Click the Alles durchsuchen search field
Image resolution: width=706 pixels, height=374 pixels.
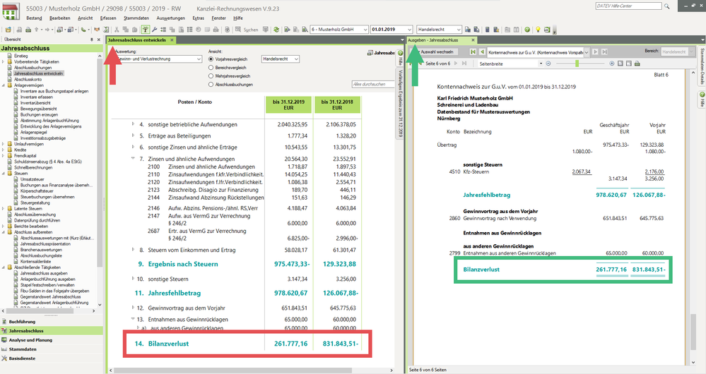tap(373, 84)
